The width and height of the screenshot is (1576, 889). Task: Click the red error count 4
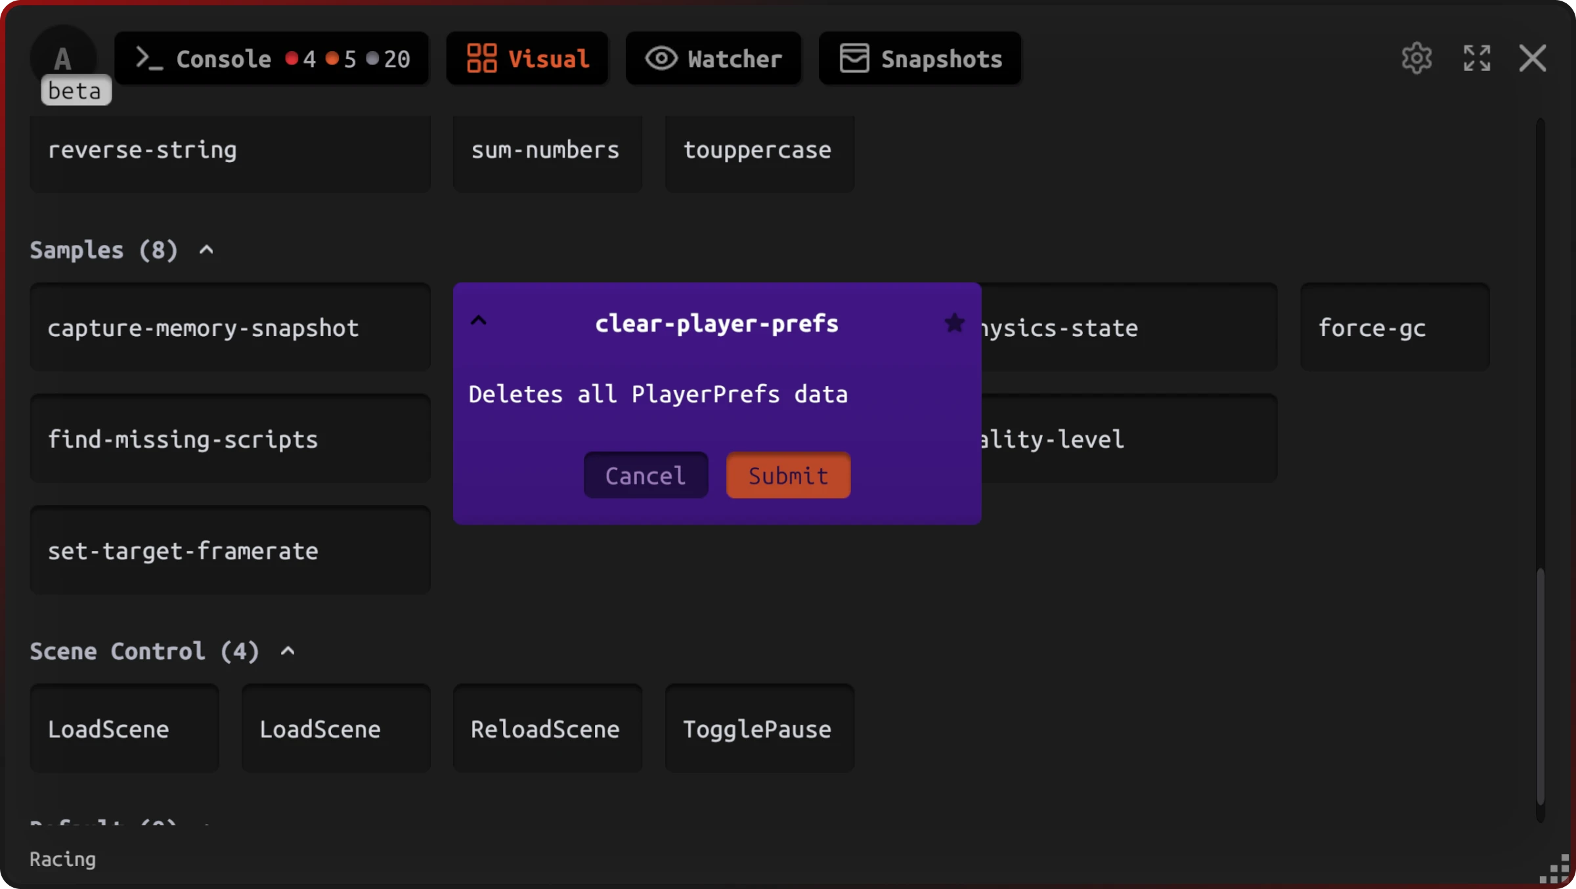301,59
